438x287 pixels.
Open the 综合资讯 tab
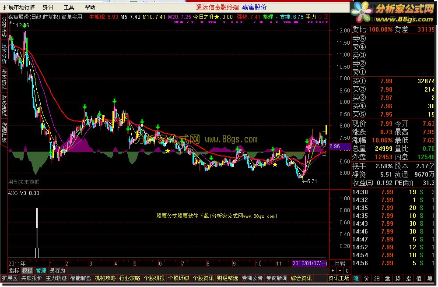(x=301, y=278)
